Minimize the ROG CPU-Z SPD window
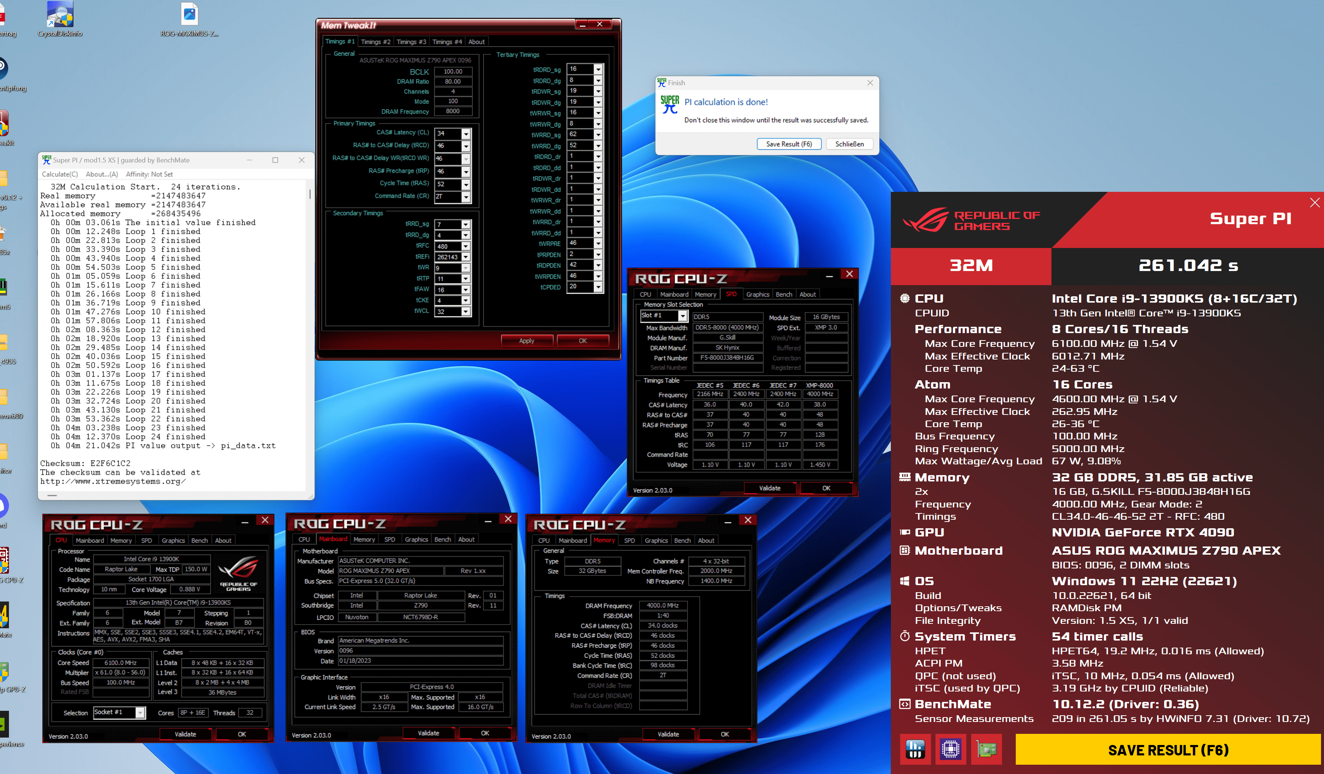1324x774 pixels. [x=829, y=275]
